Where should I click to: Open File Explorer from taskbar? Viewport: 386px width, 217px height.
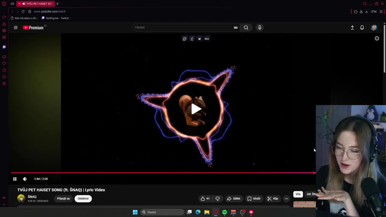click(207, 212)
